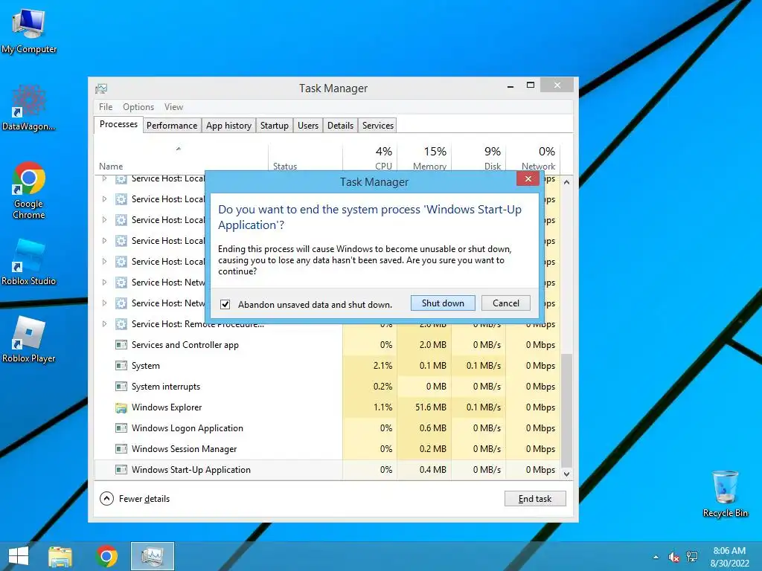Close the confirmation dialog with X
The height and width of the screenshot is (571, 762).
[x=528, y=179]
